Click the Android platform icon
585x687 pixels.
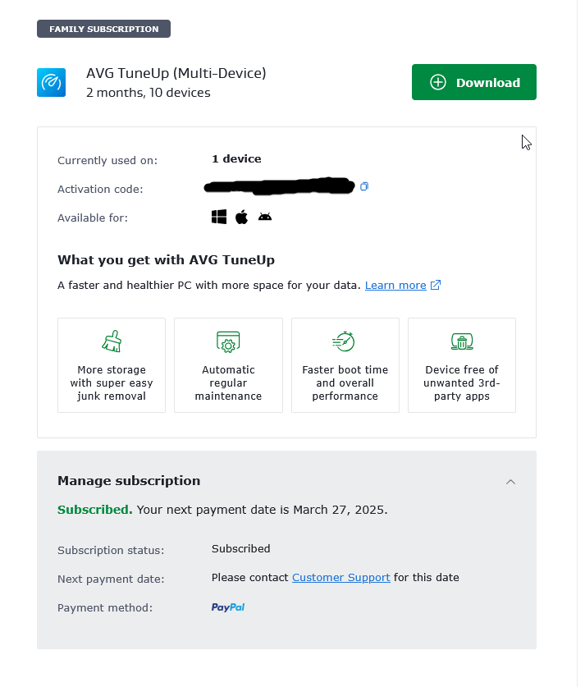264,217
